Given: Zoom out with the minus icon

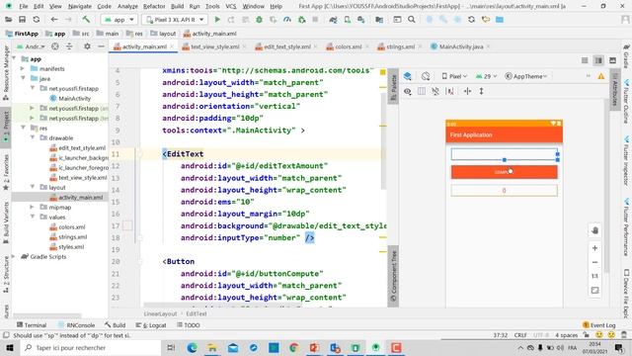Looking at the screenshot, I should (x=594, y=262).
